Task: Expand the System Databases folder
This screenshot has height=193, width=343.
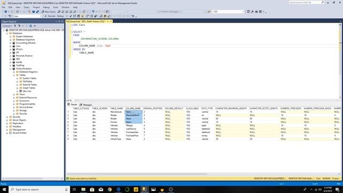Action: [x=10, y=36]
